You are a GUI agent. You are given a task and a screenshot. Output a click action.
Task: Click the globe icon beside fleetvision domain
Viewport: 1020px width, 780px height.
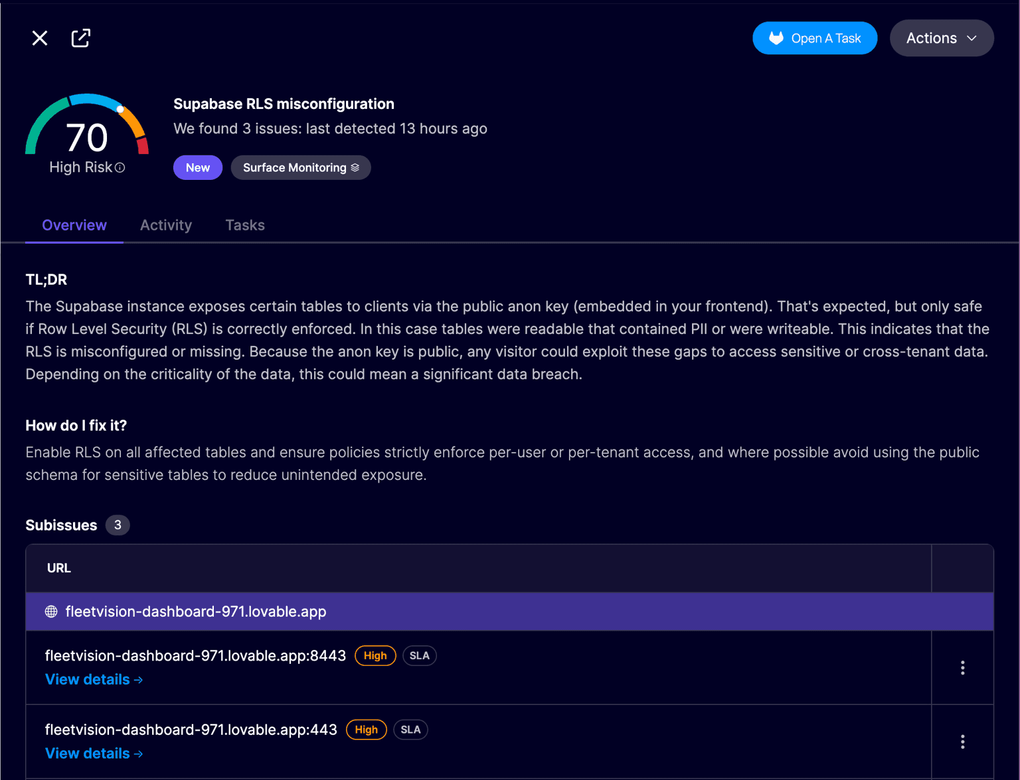(x=51, y=612)
